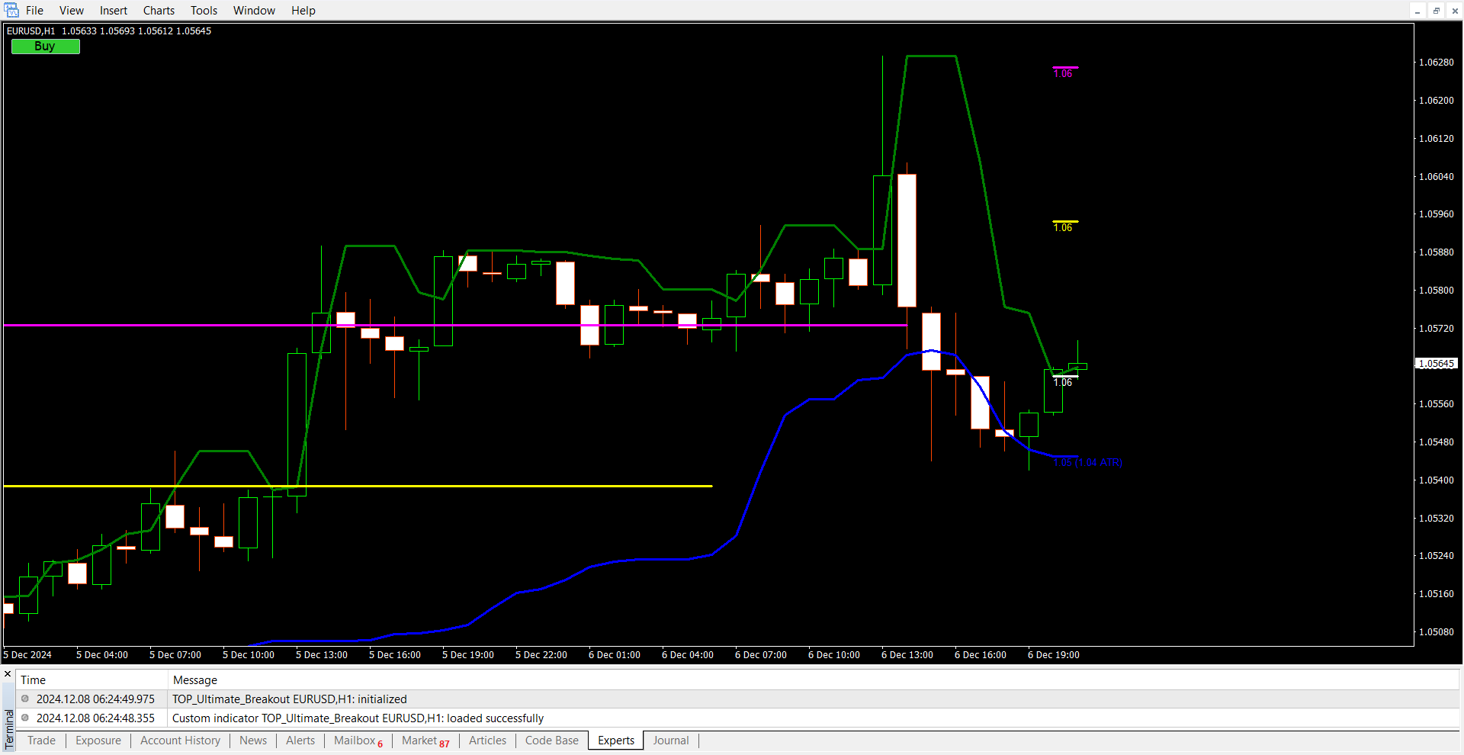Select the Code Base tab
The width and height of the screenshot is (1464, 755).
point(551,741)
